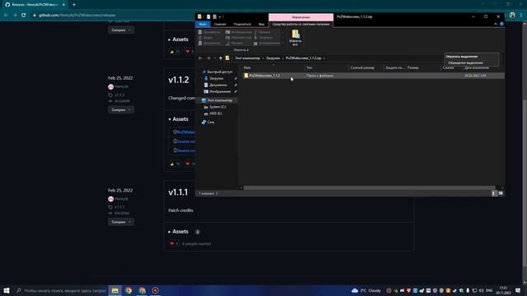The height and width of the screenshot is (296, 527).
Task: Open Explorer help via the blue question icon
Action: pyautogui.click(x=501, y=24)
